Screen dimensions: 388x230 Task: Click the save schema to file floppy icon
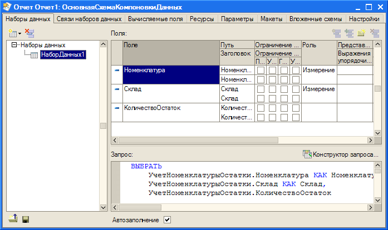pos(26,219)
